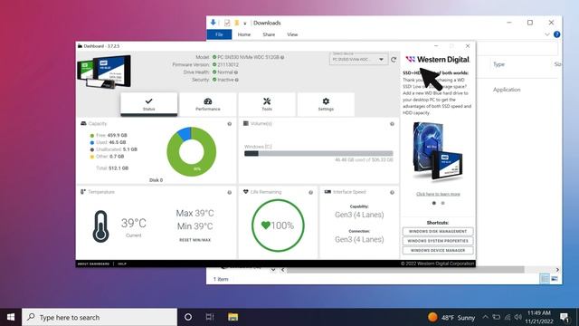Click the Capacity help icon
The width and height of the screenshot is (579, 326).
click(x=230, y=124)
